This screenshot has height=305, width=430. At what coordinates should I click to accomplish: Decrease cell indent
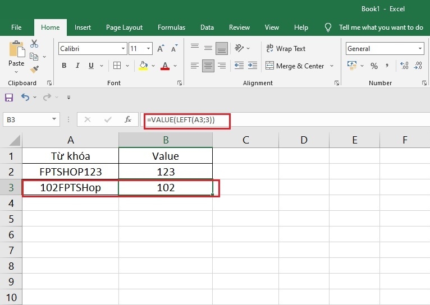[x=239, y=66]
